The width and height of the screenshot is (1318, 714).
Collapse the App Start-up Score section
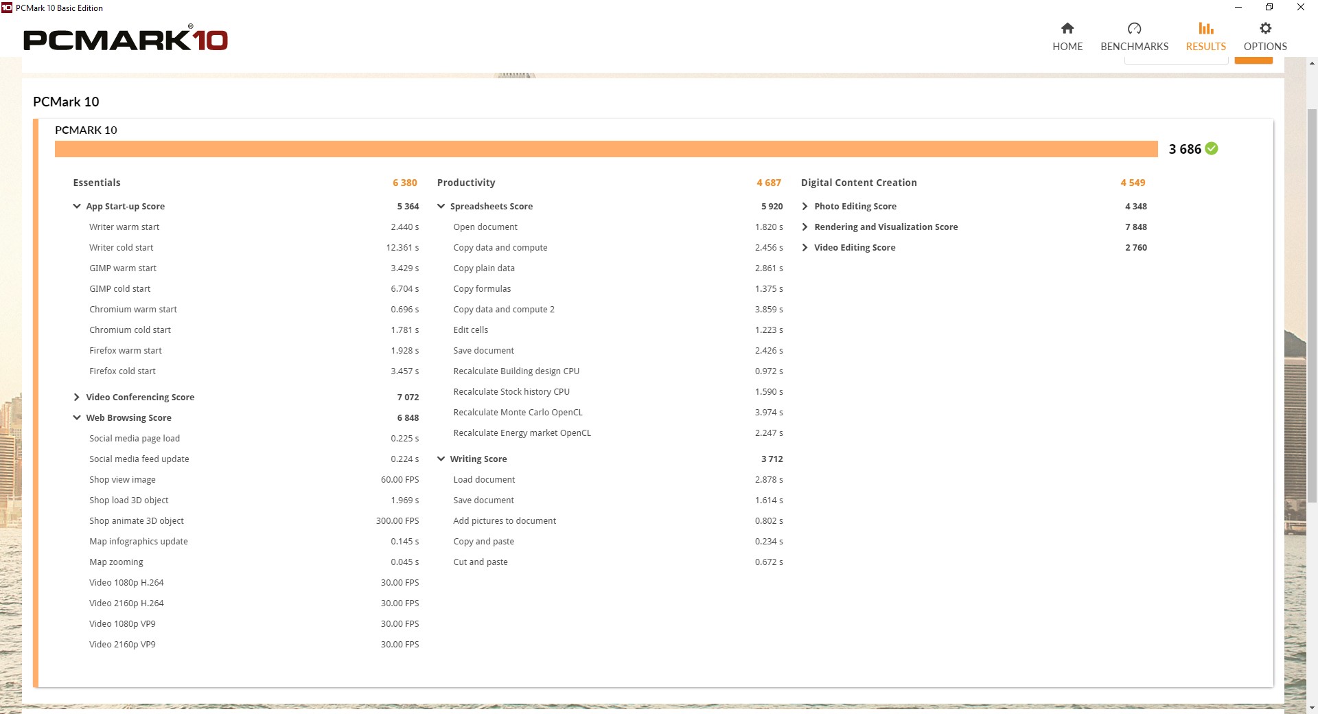click(x=77, y=206)
